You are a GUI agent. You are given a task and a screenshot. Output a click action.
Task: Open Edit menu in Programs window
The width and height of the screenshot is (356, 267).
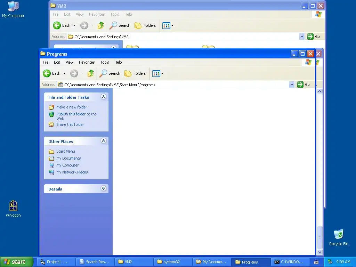tap(57, 62)
